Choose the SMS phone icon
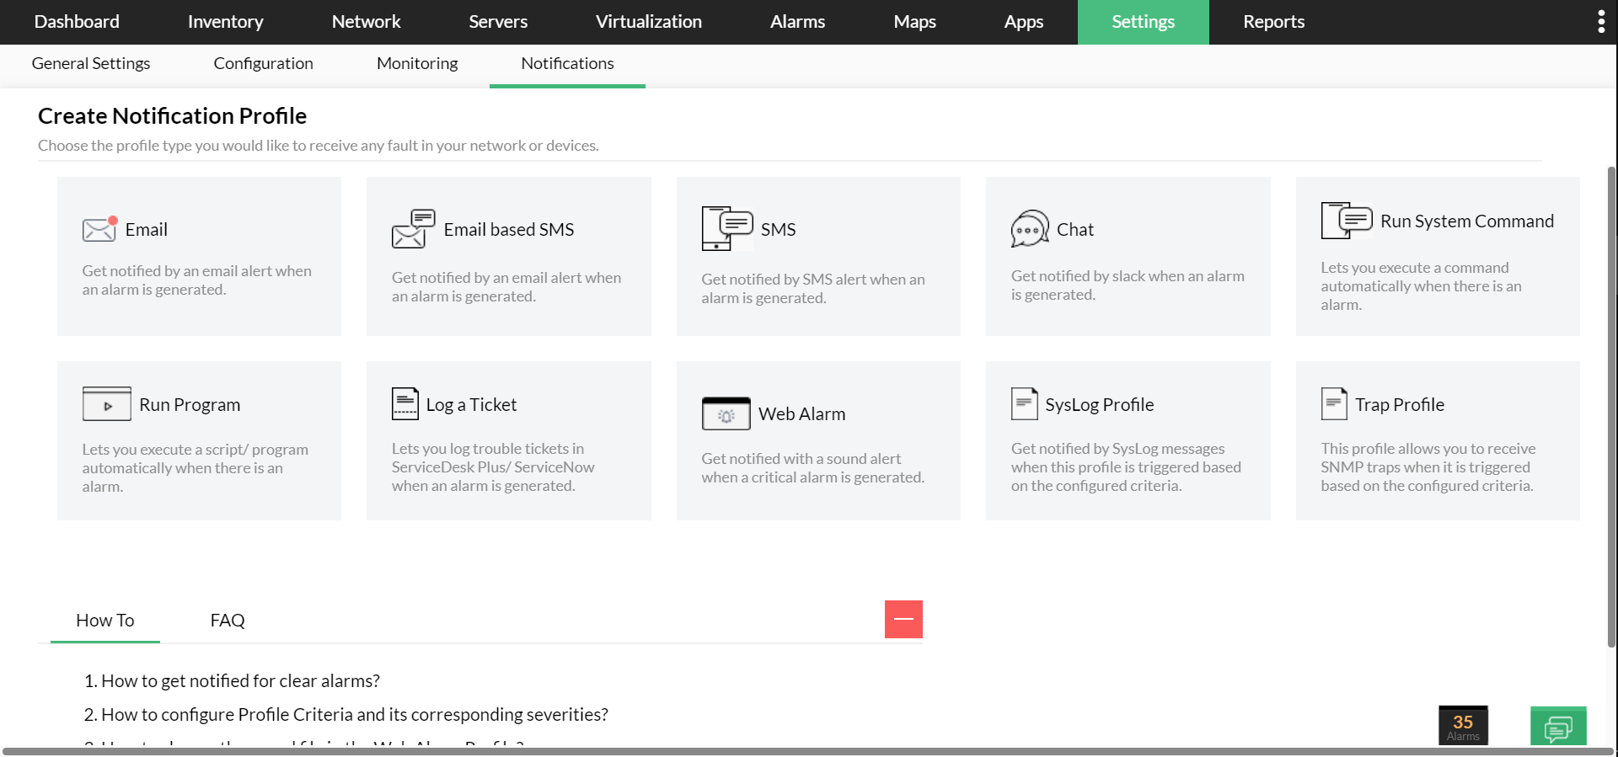 (726, 228)
